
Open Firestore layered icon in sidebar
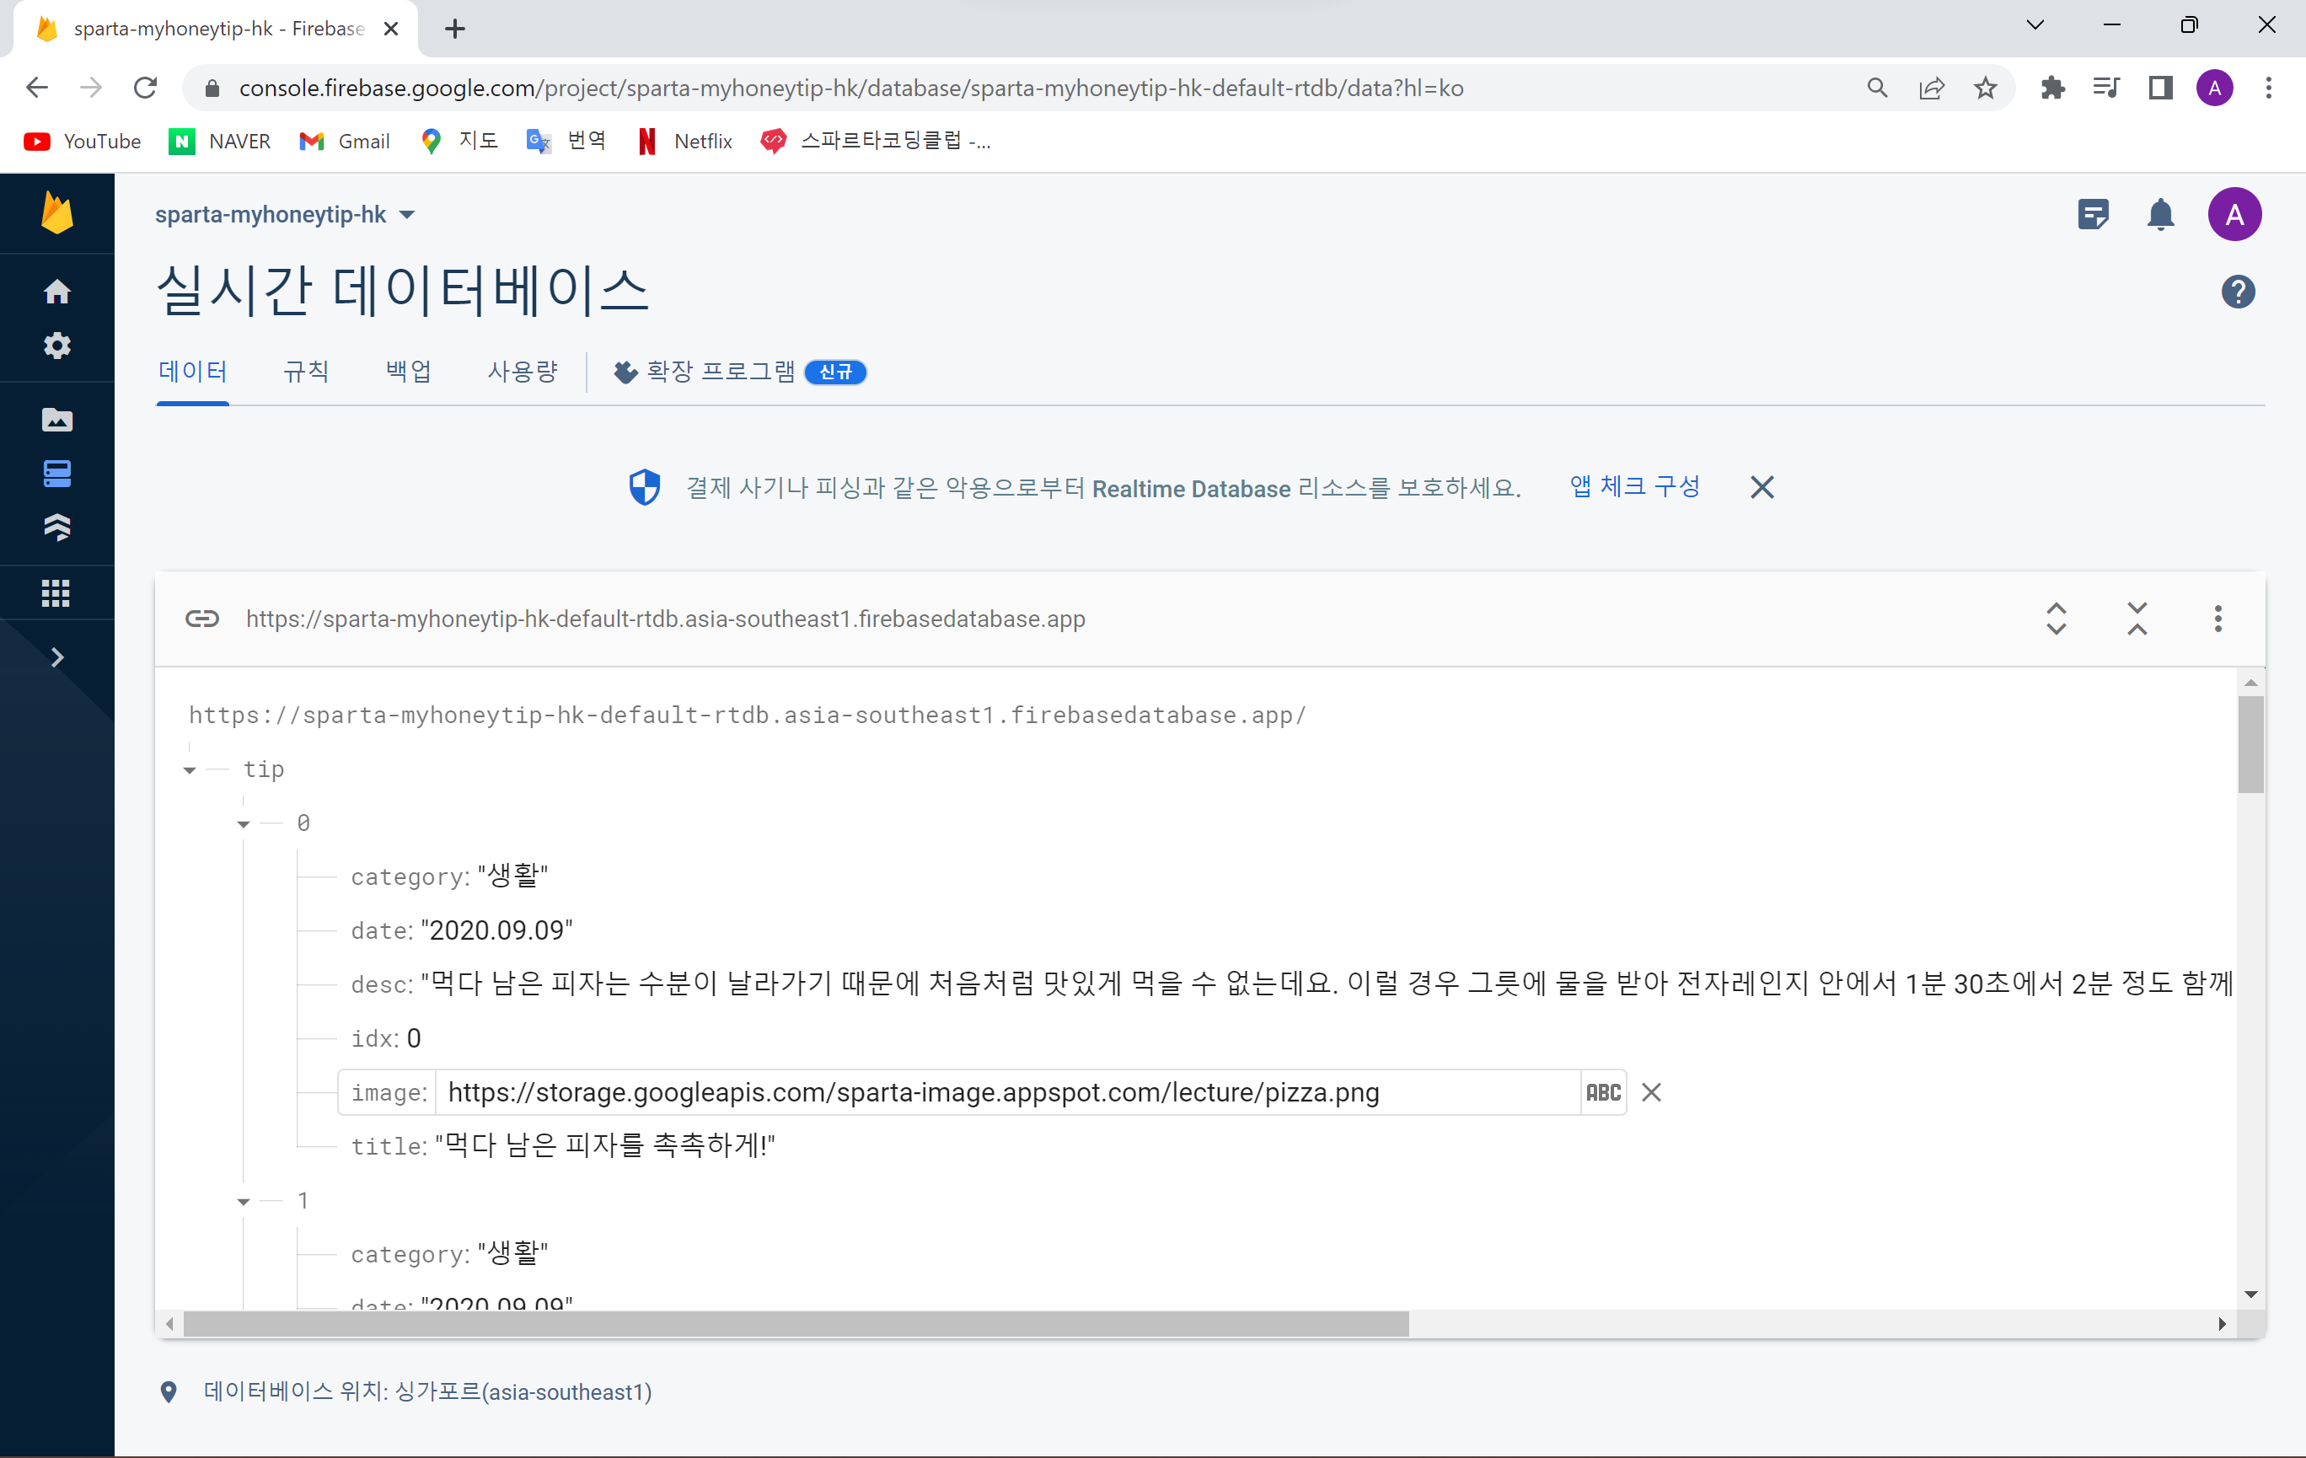click(56, 527)
